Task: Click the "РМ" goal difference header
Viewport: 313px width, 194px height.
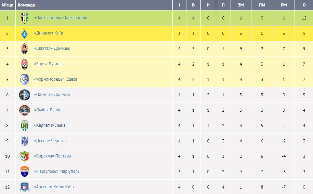Action: coord(284,5)
